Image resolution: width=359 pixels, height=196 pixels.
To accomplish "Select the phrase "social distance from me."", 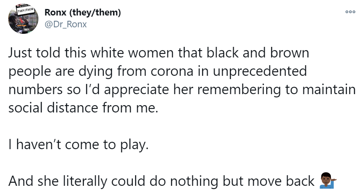I will (x=83, y=108).
